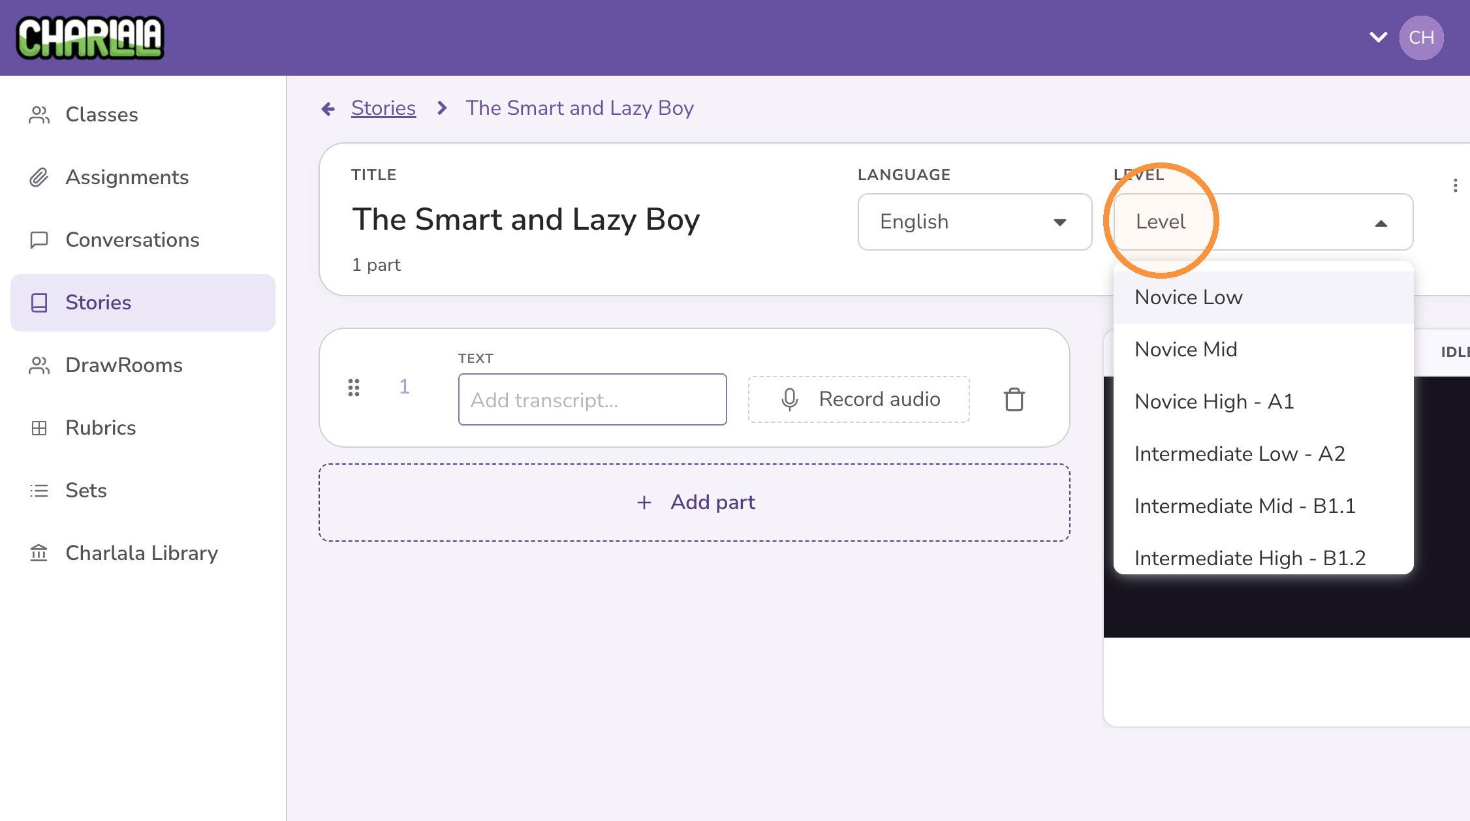Click the back arrow beside Stories breadcrumb
Image resolution: width=1470 pixels, height=821 pixels.
(x=328, y=108)
